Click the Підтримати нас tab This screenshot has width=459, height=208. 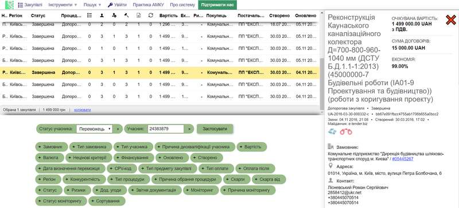pyautogui.click(x=217, y=5)
